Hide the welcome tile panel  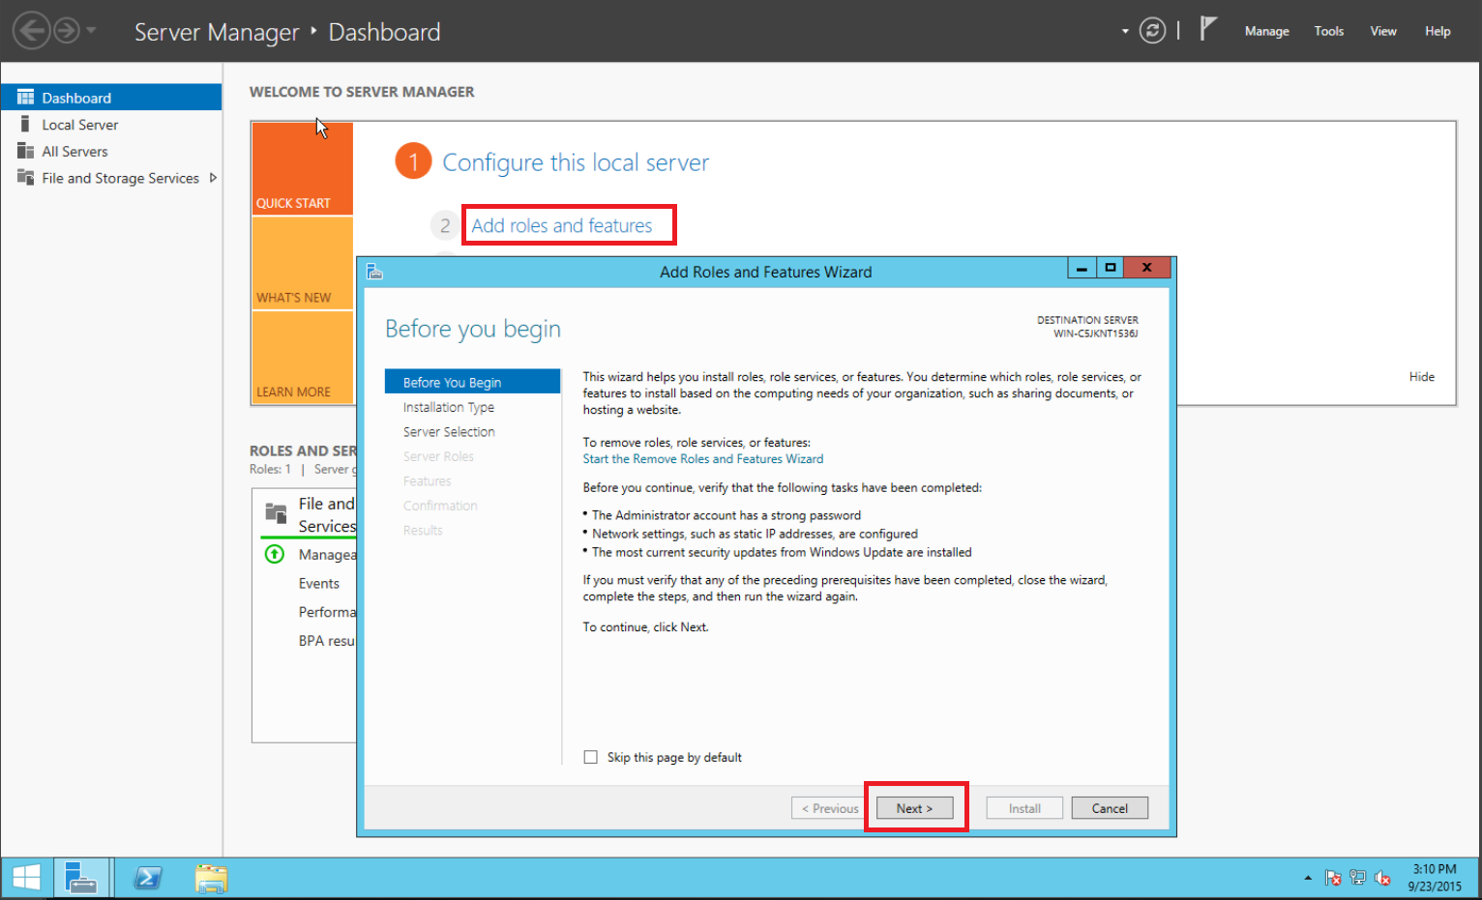click(x=1421, y=377)
